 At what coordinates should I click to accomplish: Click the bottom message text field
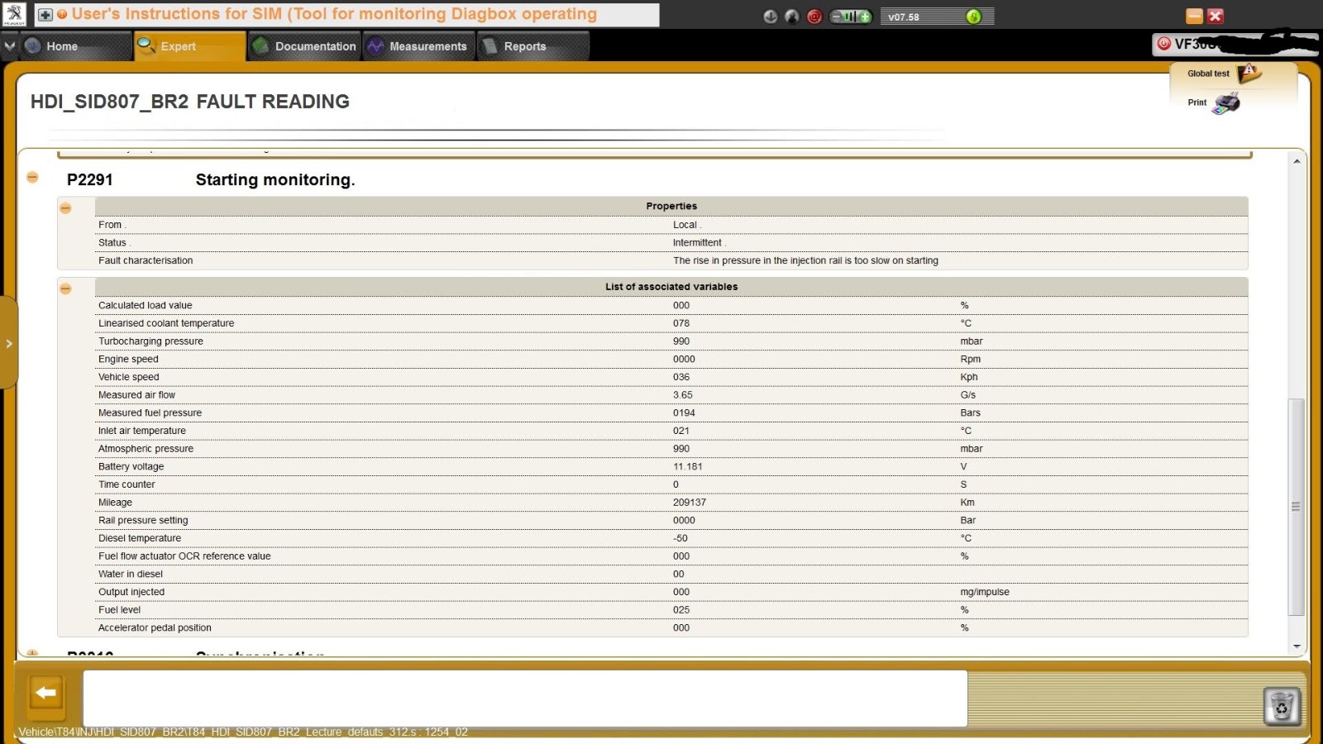point(525,699)
